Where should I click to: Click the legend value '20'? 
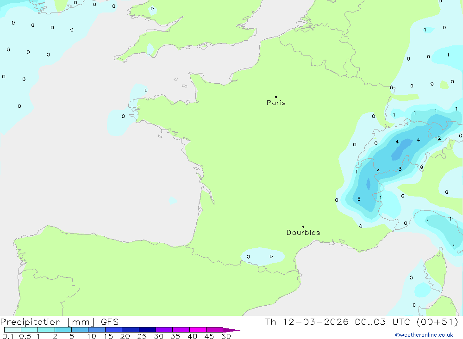[x=125, y=336]
